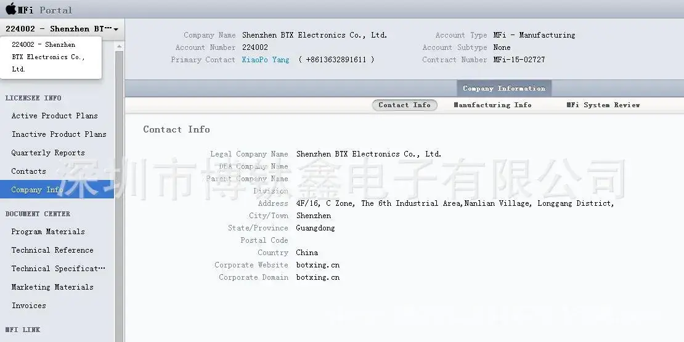
Task: Open the account selector dropdown arrow
Action: tap(116, 30)
